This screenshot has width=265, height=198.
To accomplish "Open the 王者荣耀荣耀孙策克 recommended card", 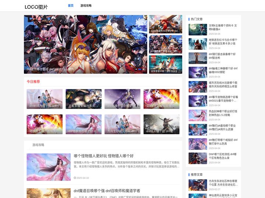I will point(84,99).
